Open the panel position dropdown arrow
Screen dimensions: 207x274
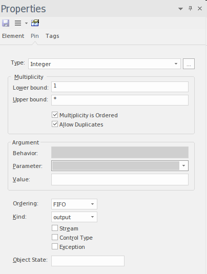180,9
